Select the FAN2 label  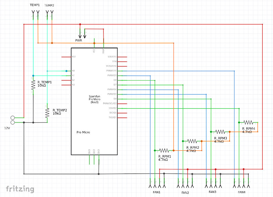[185, 193]
